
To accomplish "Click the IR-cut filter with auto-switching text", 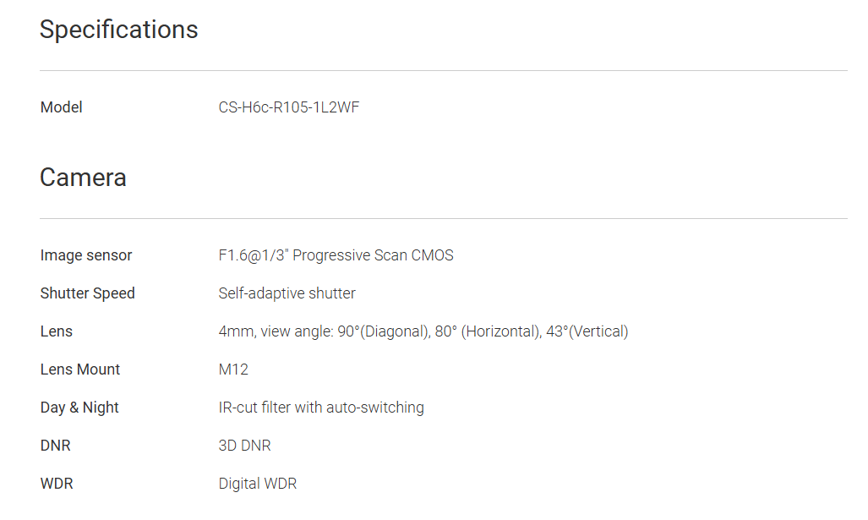I will coord(321,408).
